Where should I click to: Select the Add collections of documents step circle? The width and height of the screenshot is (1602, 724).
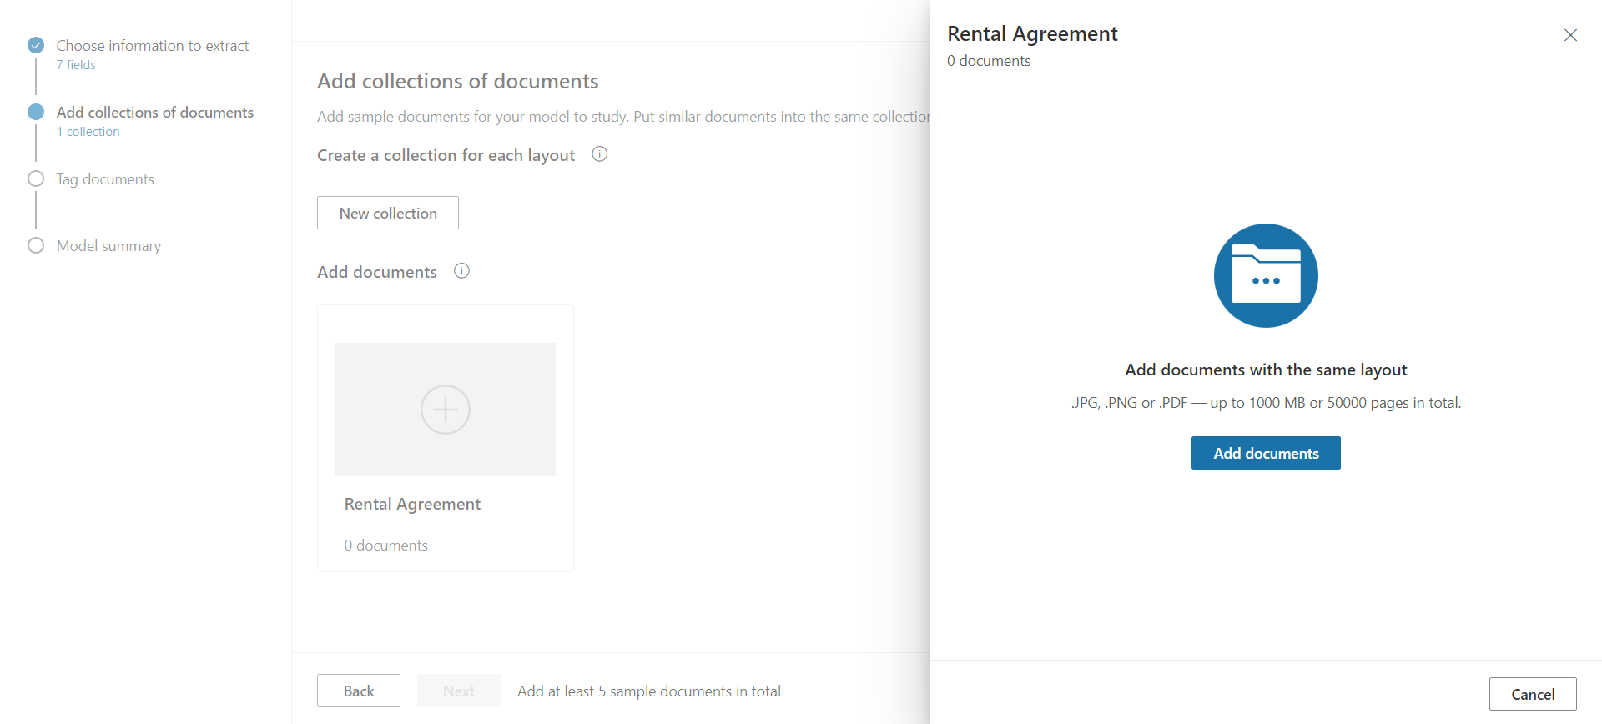(36, 112)
